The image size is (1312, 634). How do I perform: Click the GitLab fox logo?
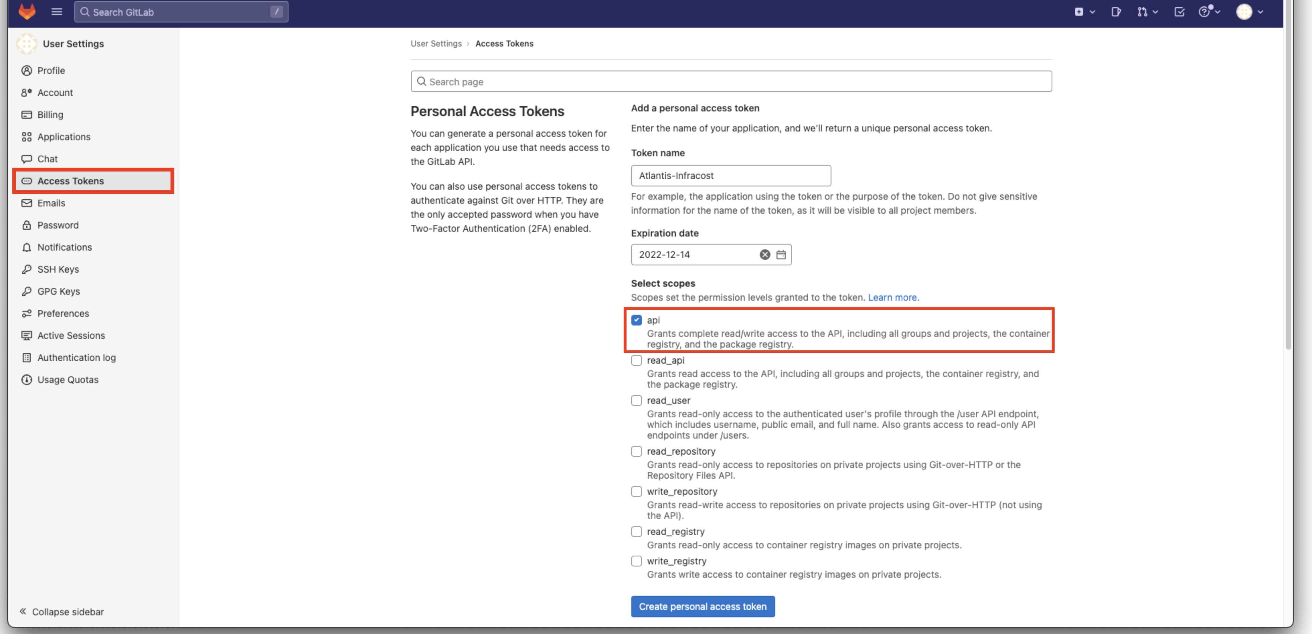point(27,11)
